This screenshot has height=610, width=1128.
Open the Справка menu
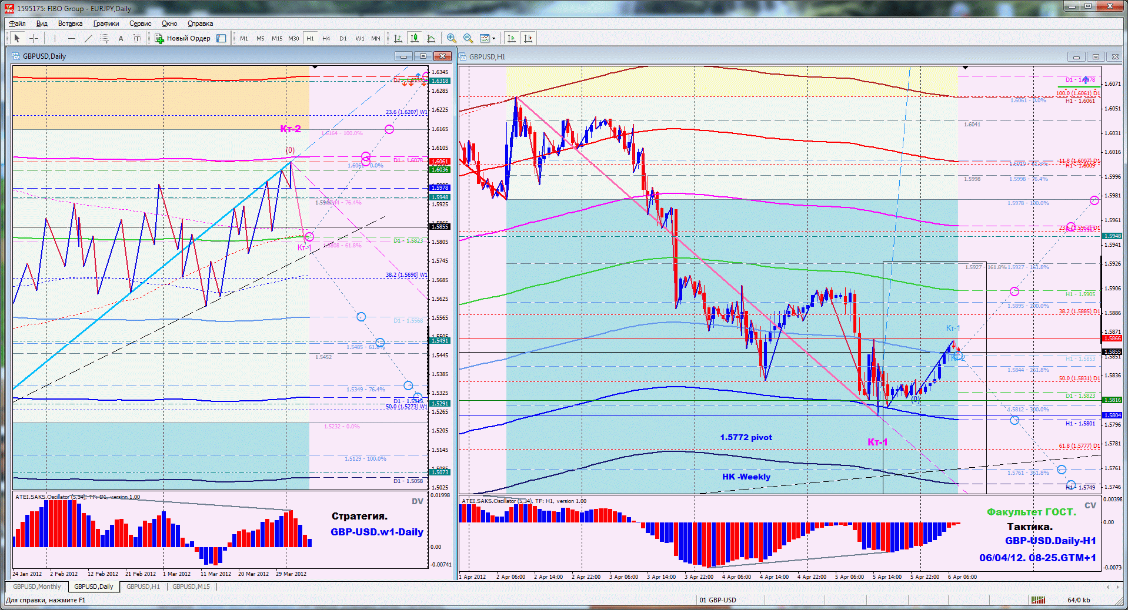coord(200,24)
